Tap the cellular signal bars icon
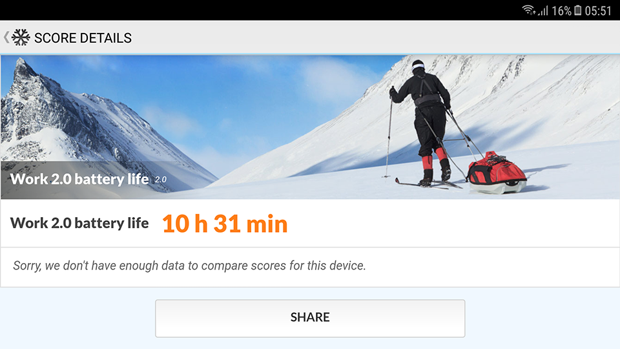620x349 pixels. tap(543, 11)
